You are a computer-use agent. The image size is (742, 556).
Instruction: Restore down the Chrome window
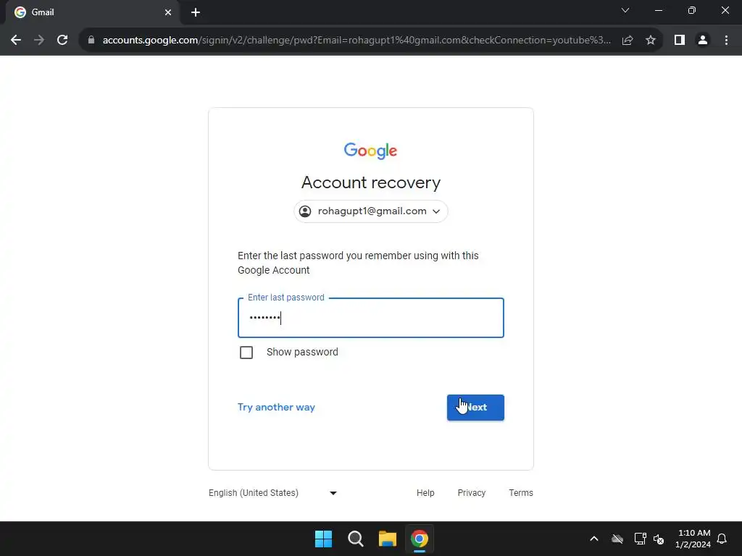[692, 10]
